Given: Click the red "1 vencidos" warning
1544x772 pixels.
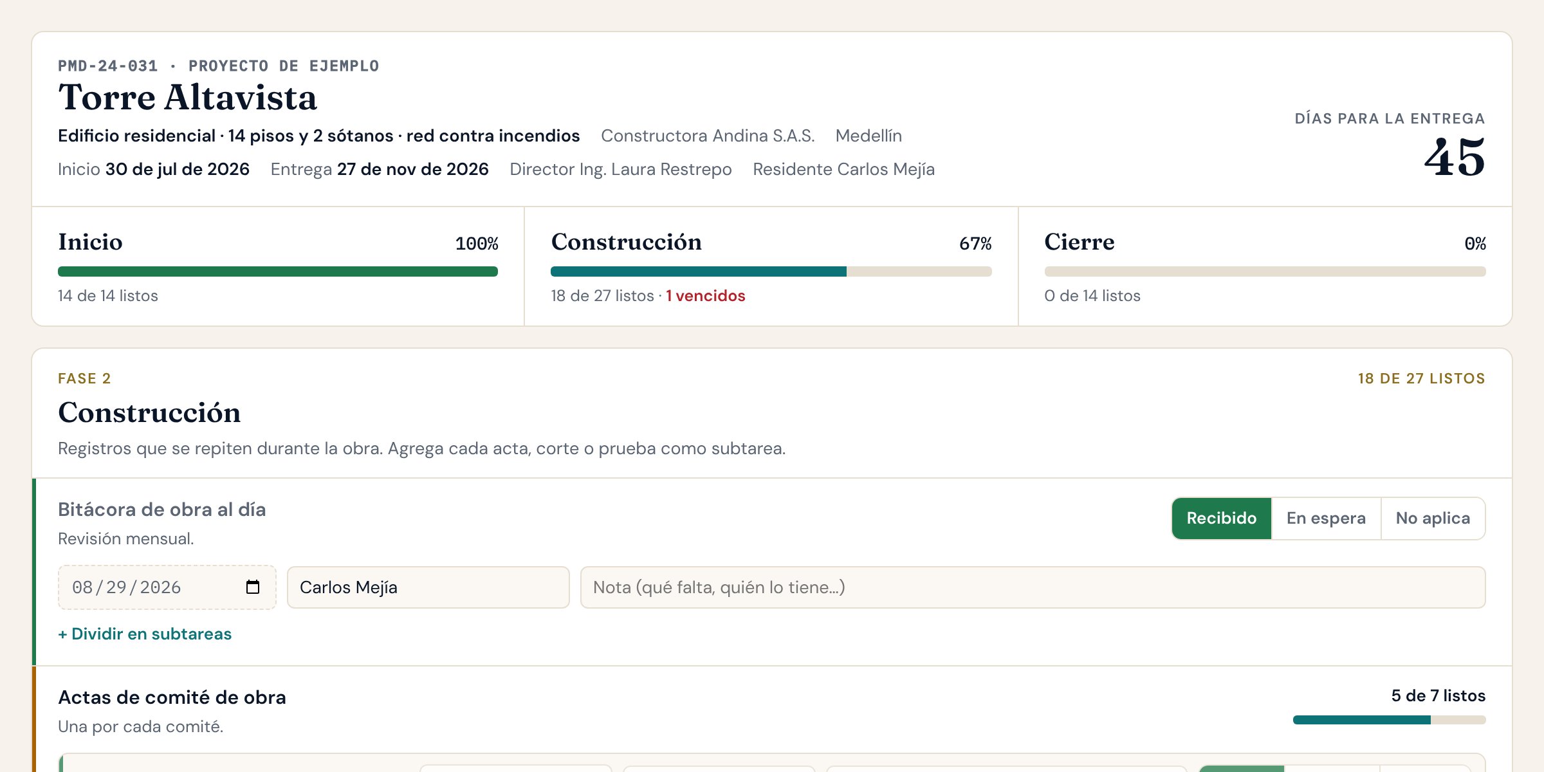Looking at the screenshot, I should click(706, 296).
